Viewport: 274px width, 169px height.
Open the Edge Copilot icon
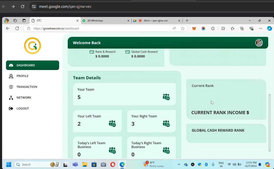269,28
